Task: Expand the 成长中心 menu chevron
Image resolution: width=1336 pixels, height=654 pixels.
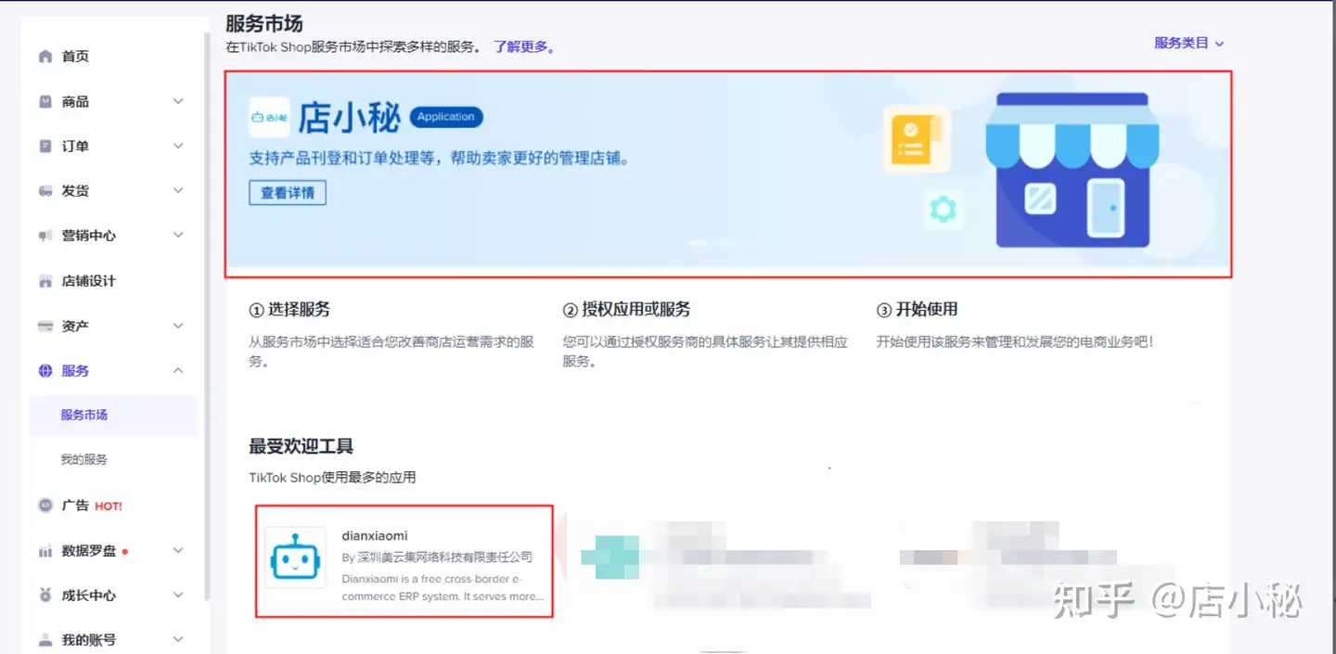Action: (x=178, y=595)
